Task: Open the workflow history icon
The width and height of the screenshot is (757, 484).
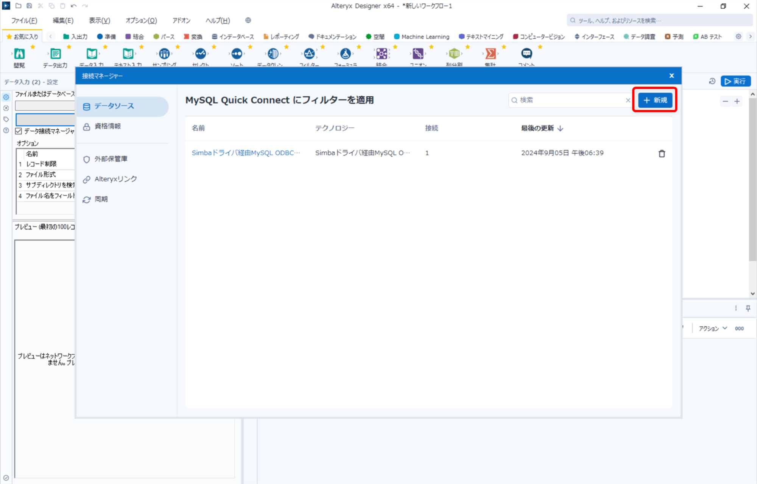Action: [712, 81]
